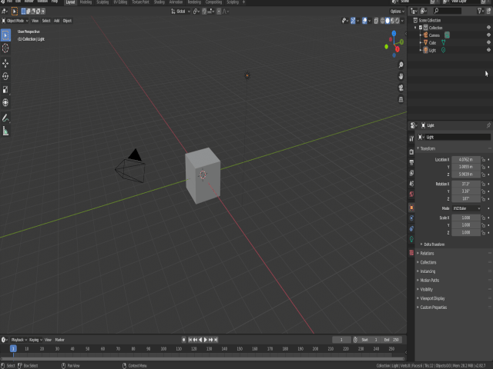Enable material preview shading

[x=392, y=21]
